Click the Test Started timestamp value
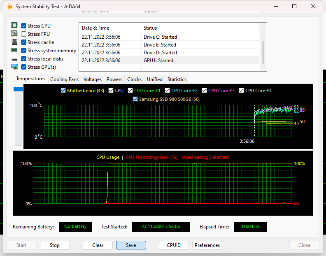Screen dimensions: 326x256 point(161,227)
